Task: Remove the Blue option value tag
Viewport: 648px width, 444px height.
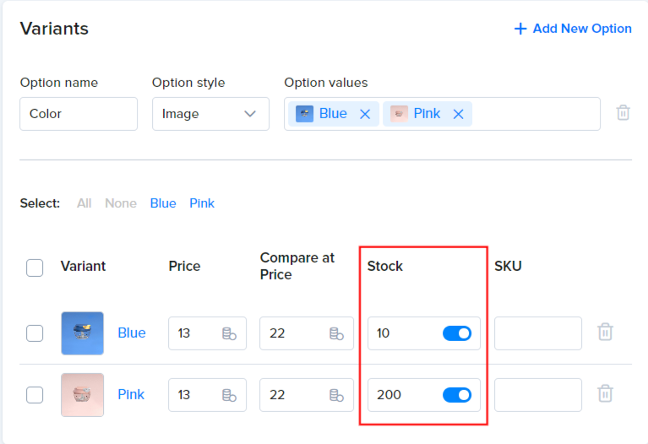Action: coord(364,114)
